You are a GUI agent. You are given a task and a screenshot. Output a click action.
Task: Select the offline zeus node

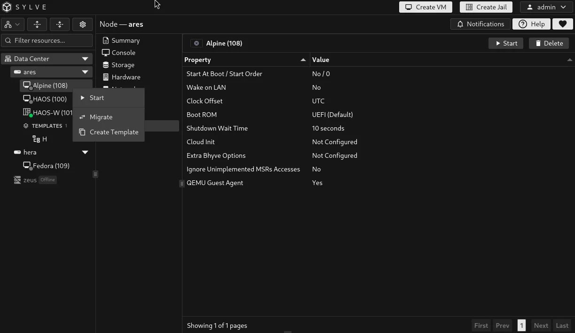30,180
